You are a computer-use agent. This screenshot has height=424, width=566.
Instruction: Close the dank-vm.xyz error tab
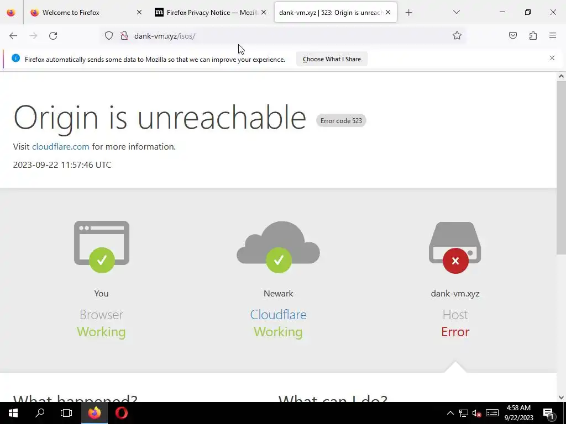click(388, 12)
